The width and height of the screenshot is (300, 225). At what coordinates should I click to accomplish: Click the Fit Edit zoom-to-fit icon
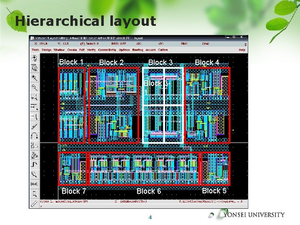coord(35,68)
